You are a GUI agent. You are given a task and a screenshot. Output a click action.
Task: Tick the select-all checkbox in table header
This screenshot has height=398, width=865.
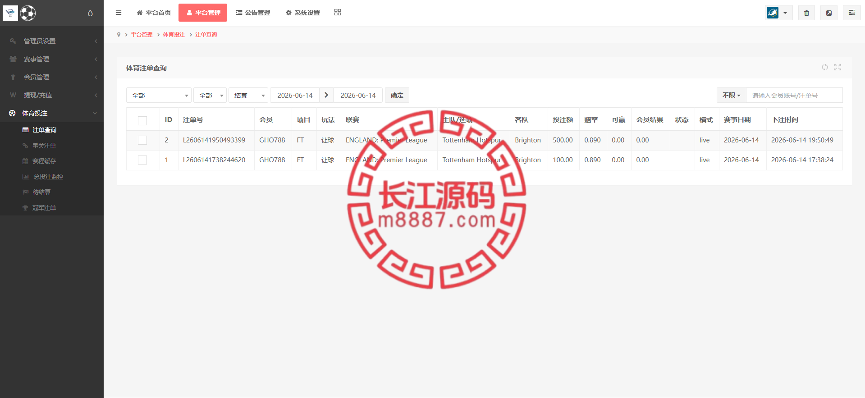[x=142, y=120]
